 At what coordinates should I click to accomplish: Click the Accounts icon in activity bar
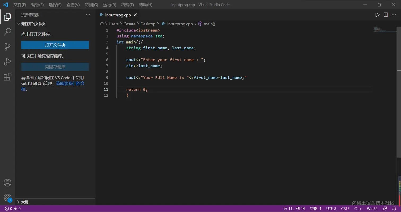(7, 183)
